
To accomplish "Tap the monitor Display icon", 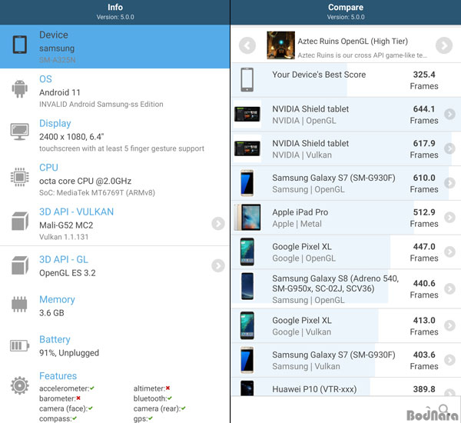I will [20, 132].
